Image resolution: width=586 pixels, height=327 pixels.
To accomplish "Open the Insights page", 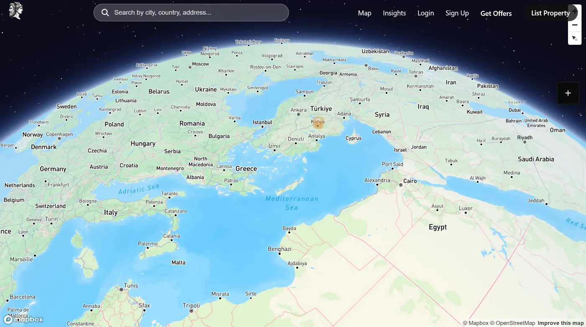I will (394, 13).
